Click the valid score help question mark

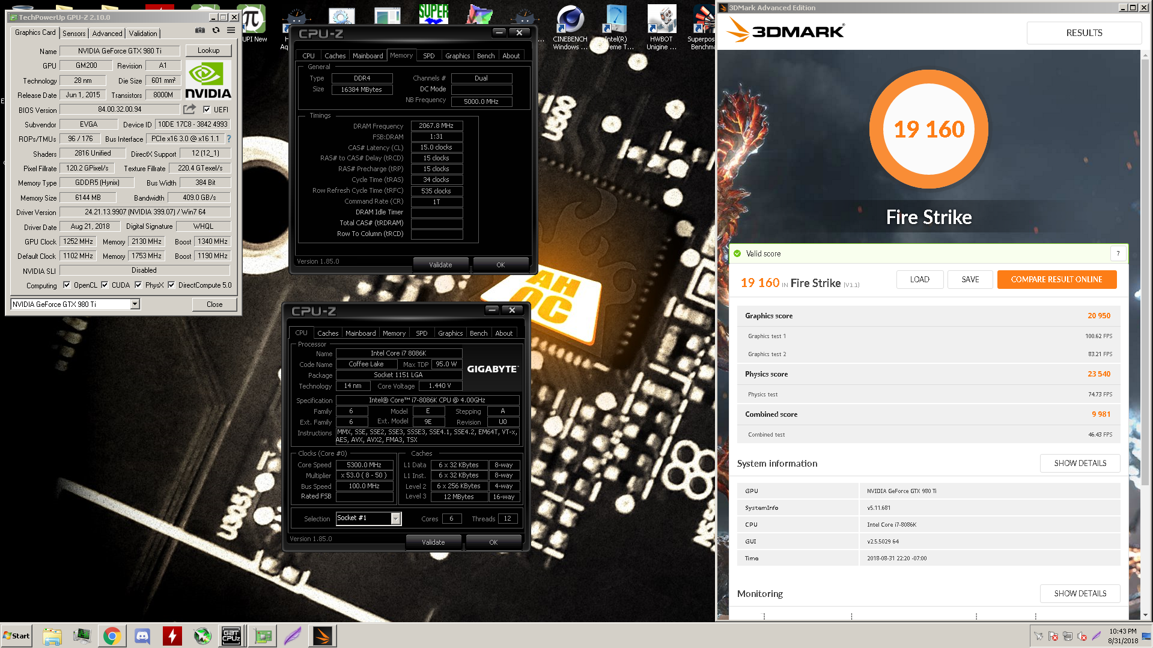[x=1118, y=253]
